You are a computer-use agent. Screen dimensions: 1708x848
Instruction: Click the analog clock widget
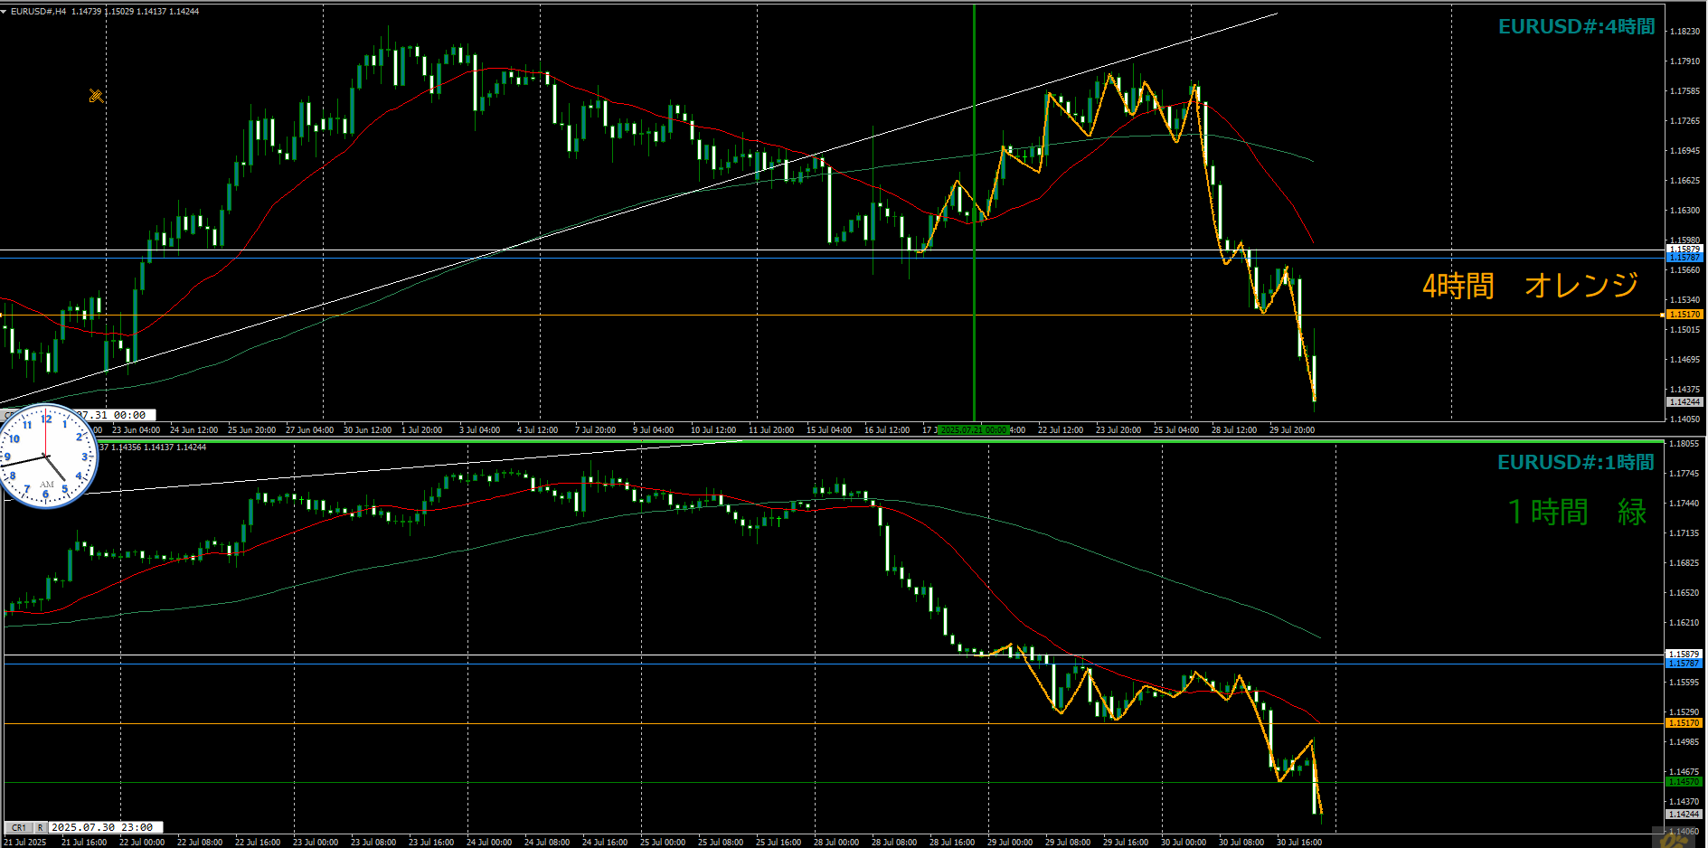pos(46,456)
